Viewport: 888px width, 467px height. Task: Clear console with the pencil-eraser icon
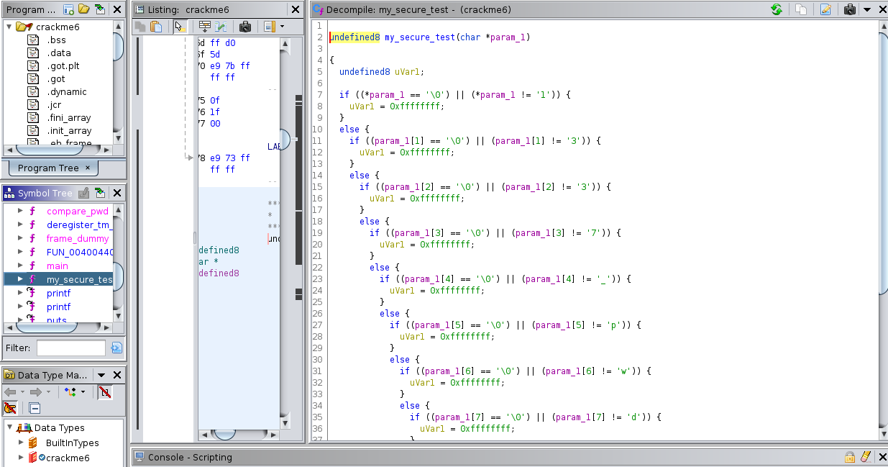(865, 457)
